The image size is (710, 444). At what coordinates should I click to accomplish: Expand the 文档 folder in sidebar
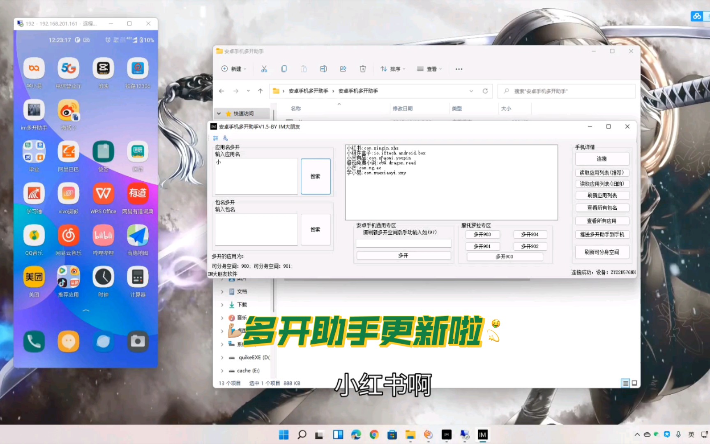pyautogui.click(x=222, y=291)
